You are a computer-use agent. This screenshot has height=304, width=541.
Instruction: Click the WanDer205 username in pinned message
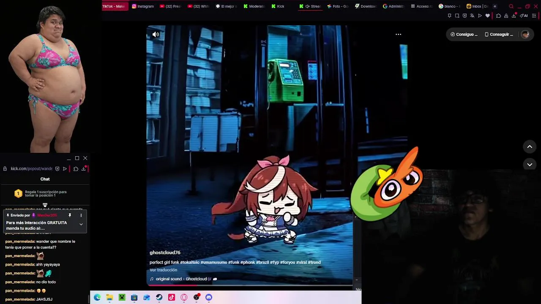(x=46, y=215)
